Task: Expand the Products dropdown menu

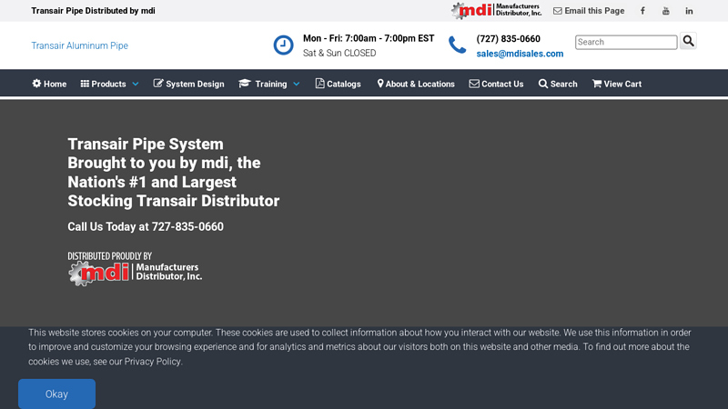Action: point(109,84)
